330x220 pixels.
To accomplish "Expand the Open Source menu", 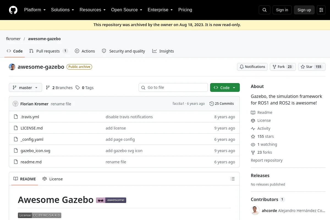I will pyautogui.click(x=127, y=10).
